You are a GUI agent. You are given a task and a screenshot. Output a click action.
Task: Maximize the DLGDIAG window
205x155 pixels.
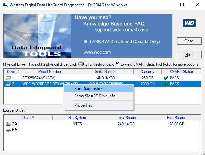point(182,5)
